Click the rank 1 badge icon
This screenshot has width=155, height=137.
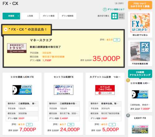click(x=128, y=80)
